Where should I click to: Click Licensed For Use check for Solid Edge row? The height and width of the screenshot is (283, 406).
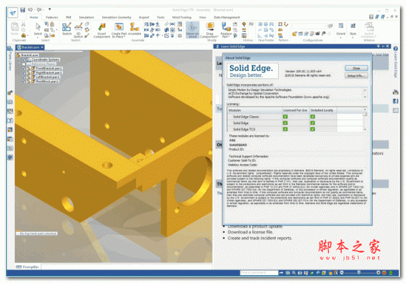(285, 123)
